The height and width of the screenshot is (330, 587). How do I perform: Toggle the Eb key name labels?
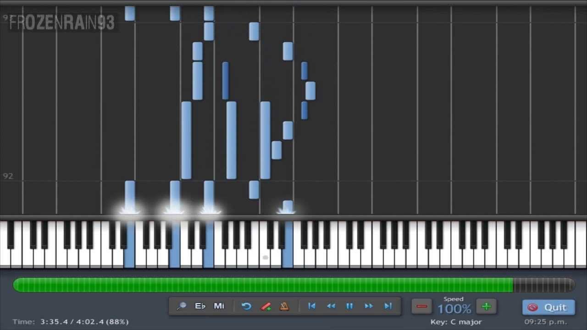click(200, 306)
